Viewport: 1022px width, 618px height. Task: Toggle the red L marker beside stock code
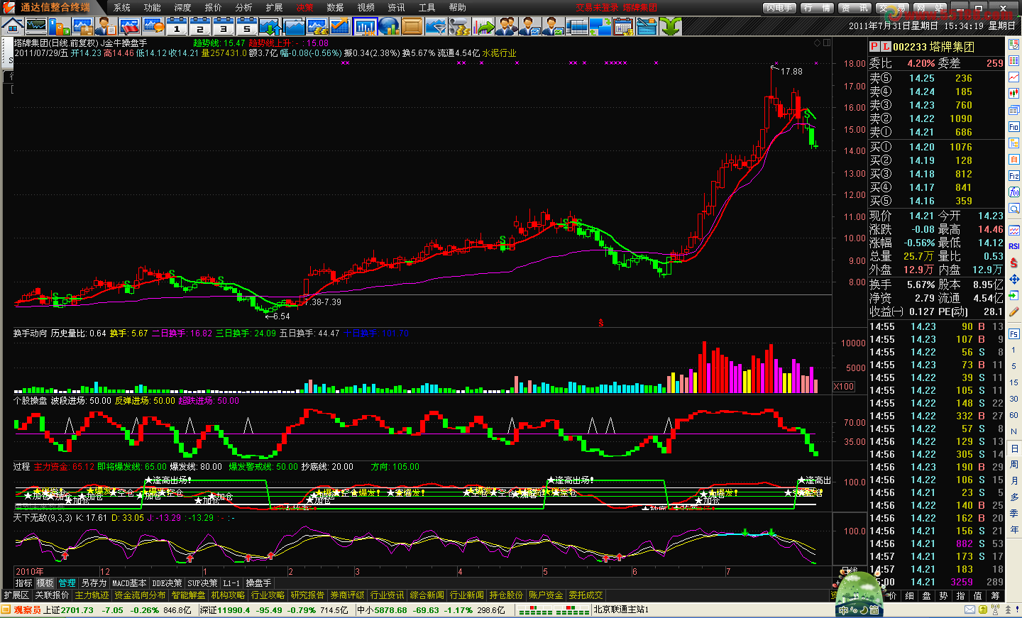pyautogui.click(x=885, y=47)
